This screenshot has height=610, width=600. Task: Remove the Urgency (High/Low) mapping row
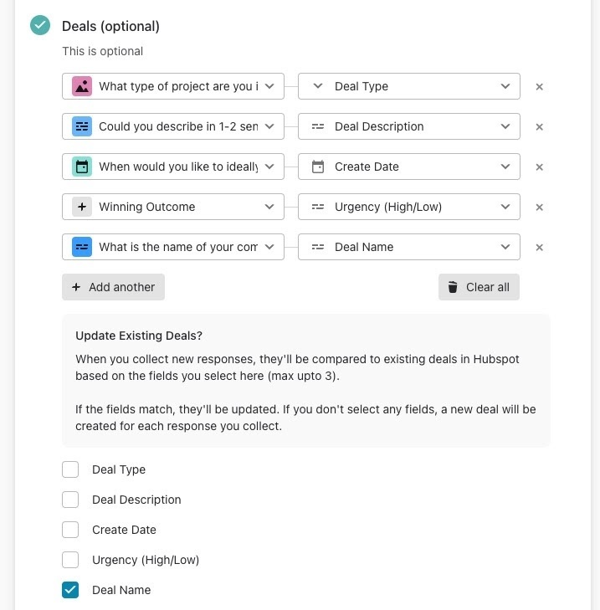pos(539,207)
